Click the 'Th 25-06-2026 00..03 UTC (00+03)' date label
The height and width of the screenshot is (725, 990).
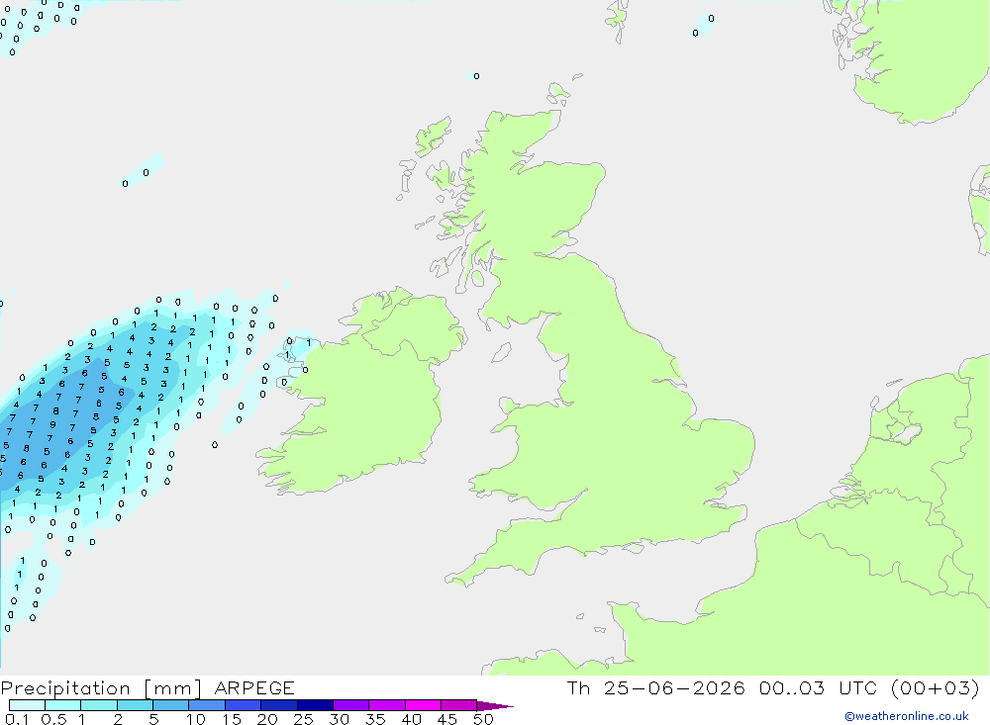click(x=773, y=688)
